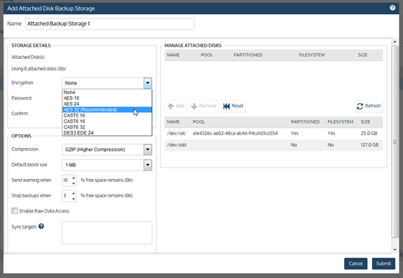Click the Remove disk down-arrow button
This screenshot has width=403, height=278.
203,106
